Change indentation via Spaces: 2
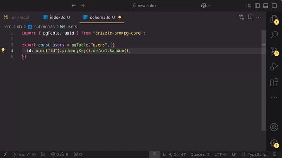 (200, 154)
